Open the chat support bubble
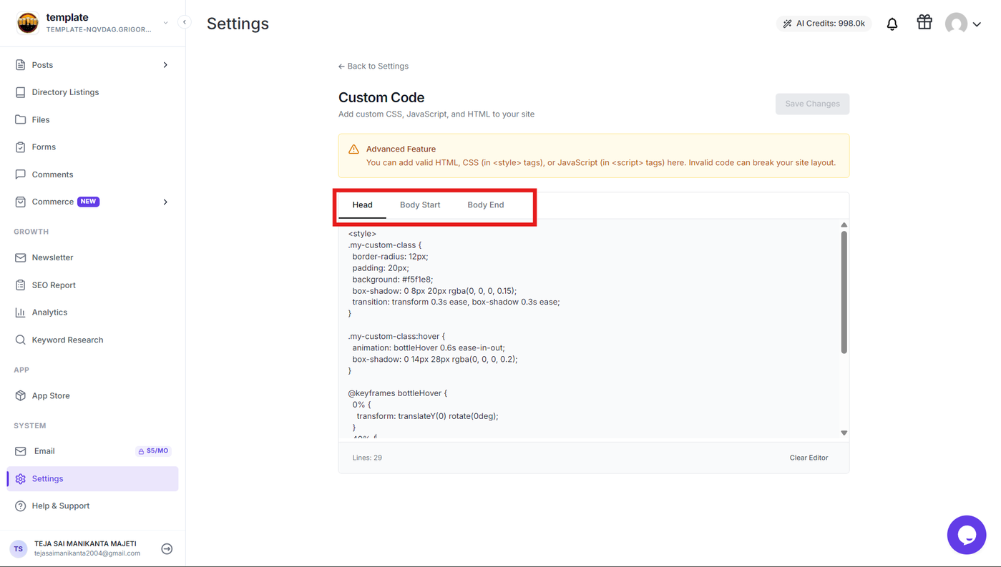Screen dimensions: 1001x567 [x=967, y=535]
